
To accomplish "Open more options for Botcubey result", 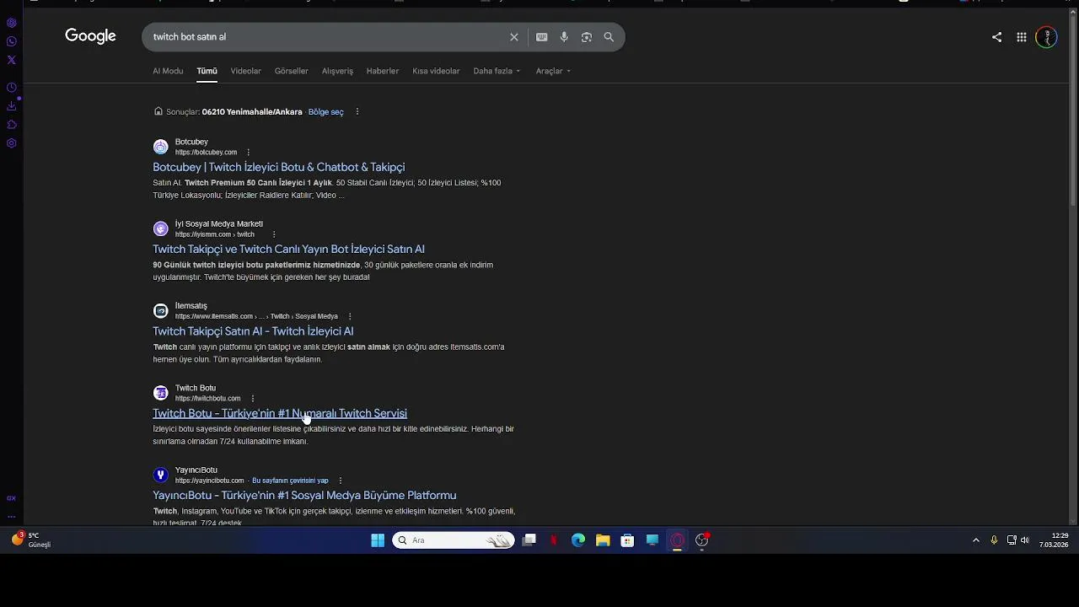I will [248, 153].
